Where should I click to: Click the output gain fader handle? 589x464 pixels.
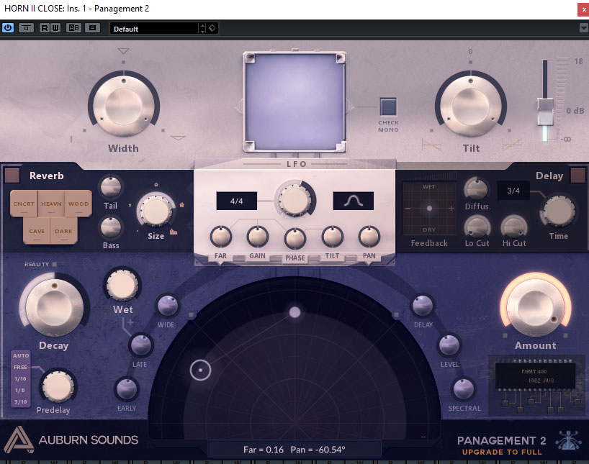pos(545,112)
